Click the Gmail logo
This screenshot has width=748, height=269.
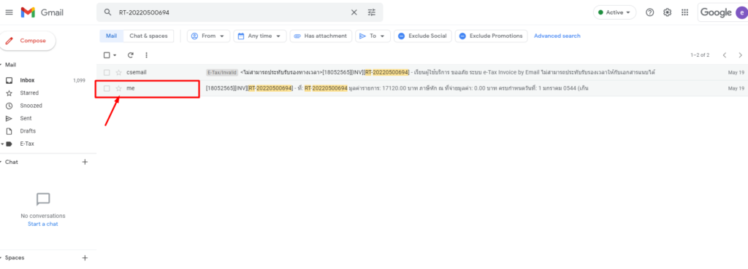[x=42, y=12]
